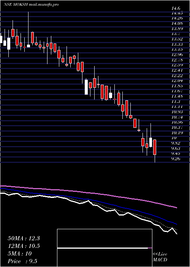
Task: Click the blue 12MA line
Action: point(88,199)
